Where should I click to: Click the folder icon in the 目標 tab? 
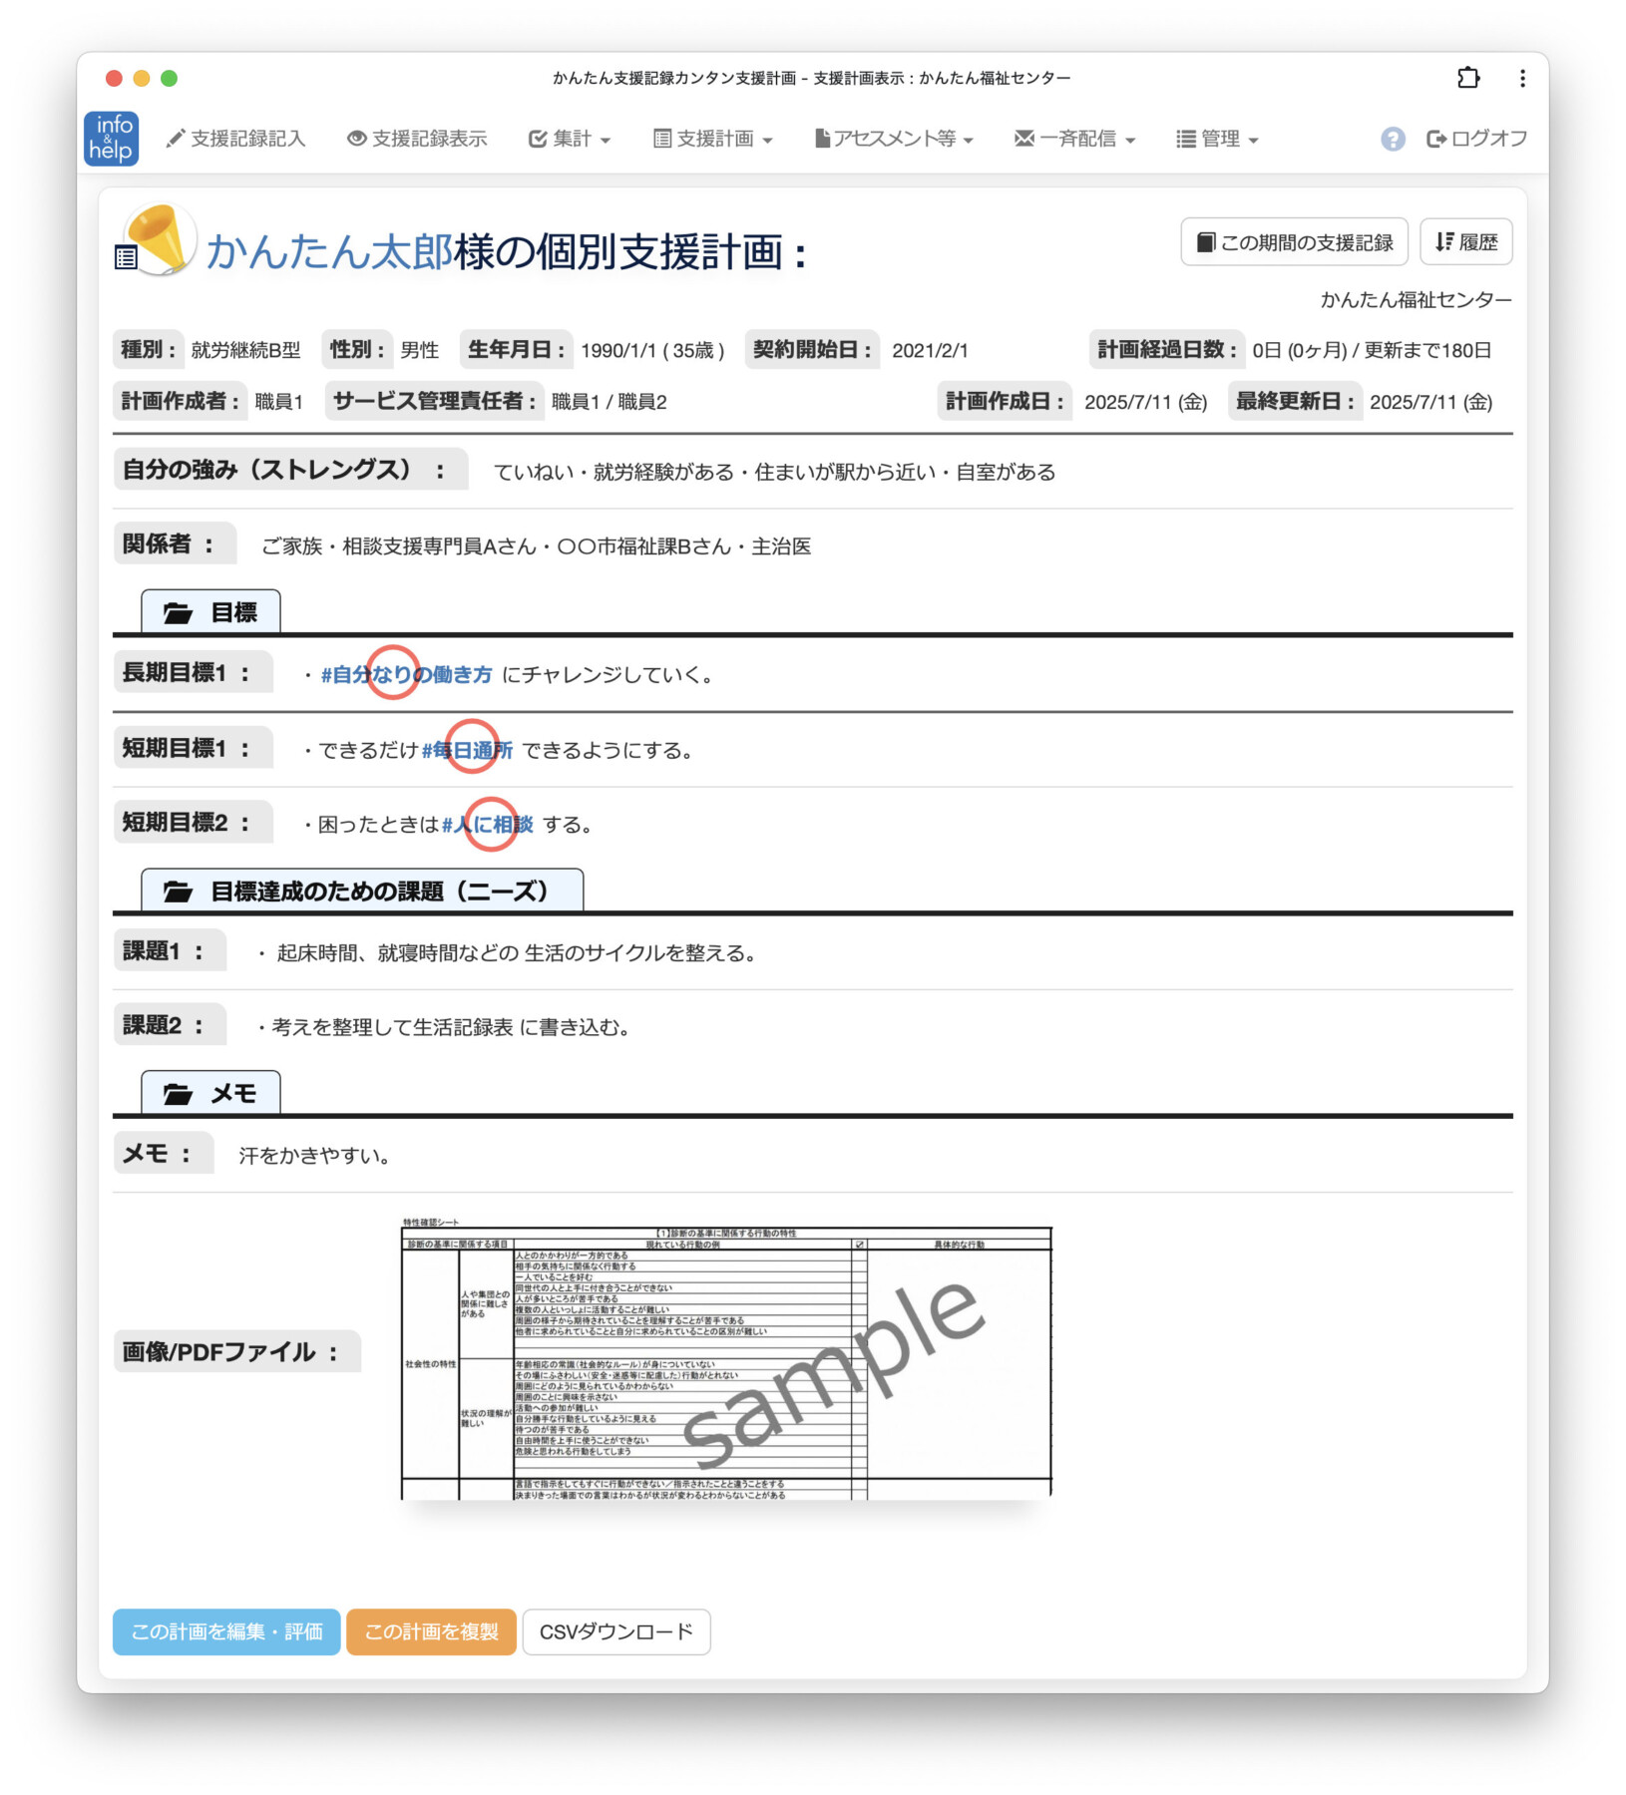[178, 612]
